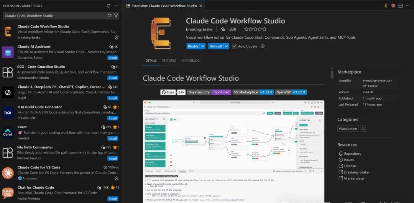Select Claude AI Assistant list entry title
The height and width of the screenshot is (203, 414).
point(34,46)
